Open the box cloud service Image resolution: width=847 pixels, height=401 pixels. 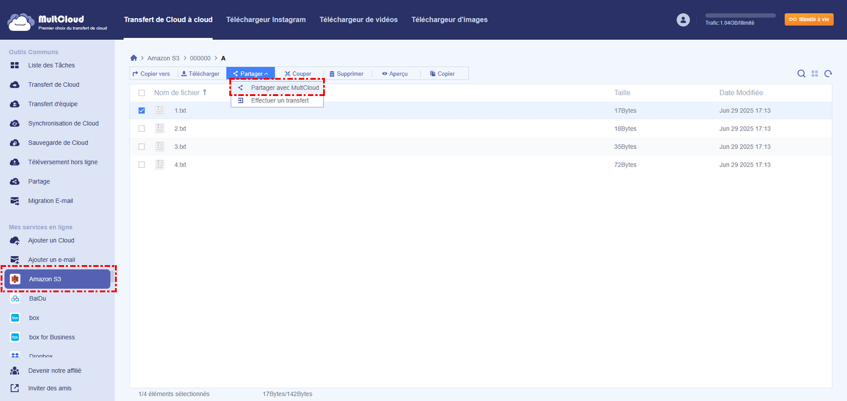[34, 318]
